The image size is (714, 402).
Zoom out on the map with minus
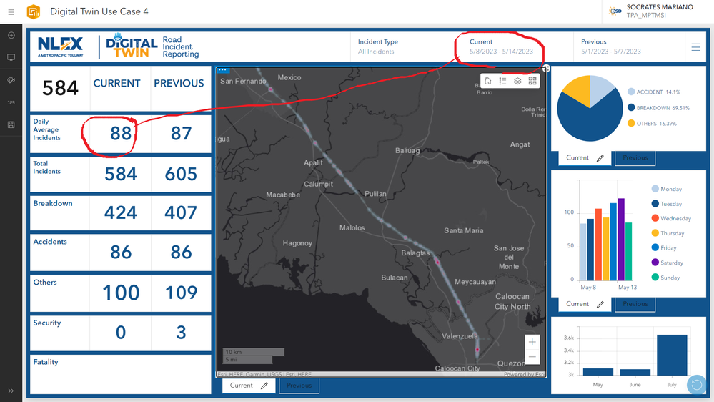(532, 357)
